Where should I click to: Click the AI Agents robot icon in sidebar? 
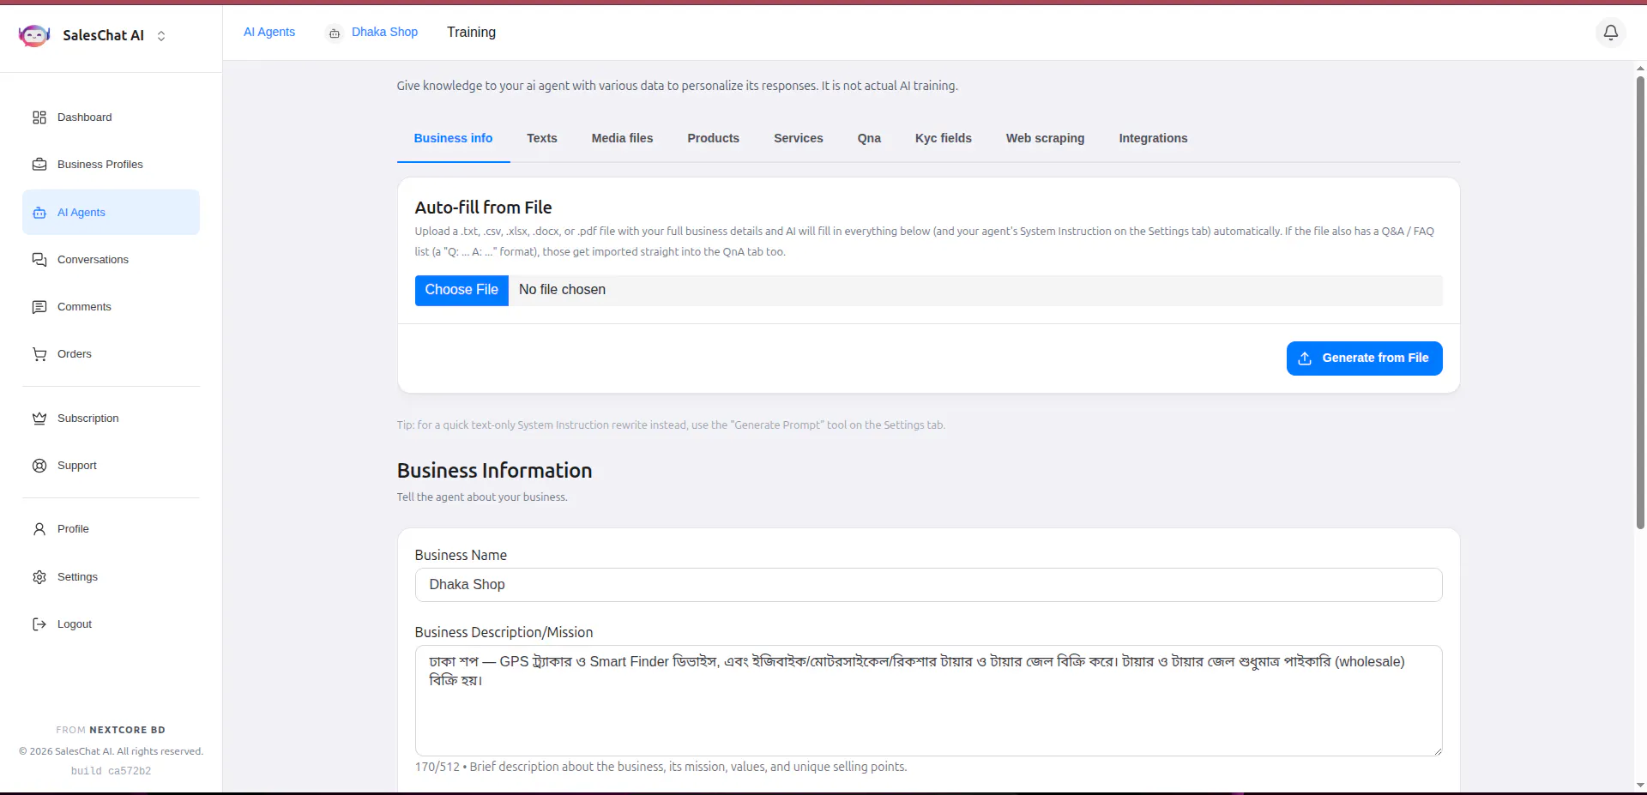[x=39, y=213]
